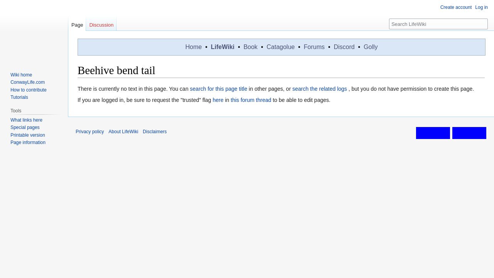Open the Discord link in the banner
Viewport: 494px width, 278px height.
344,47
